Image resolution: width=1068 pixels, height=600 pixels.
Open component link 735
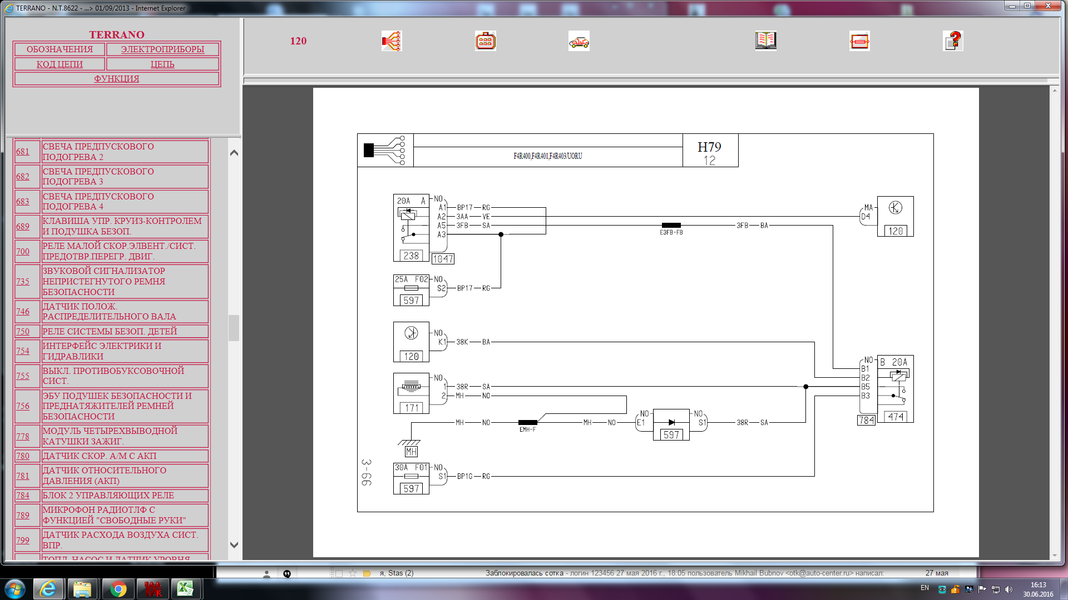[x=23, y=282]
